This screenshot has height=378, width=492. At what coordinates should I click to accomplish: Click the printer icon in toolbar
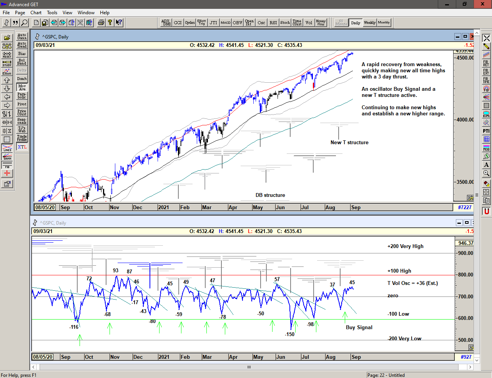101,23
